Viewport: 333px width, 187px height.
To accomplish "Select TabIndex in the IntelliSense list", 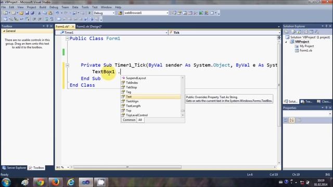I will tap(151, 83).
